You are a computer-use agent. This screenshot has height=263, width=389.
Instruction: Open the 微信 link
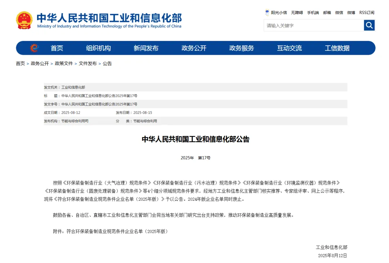pos(339,13)
